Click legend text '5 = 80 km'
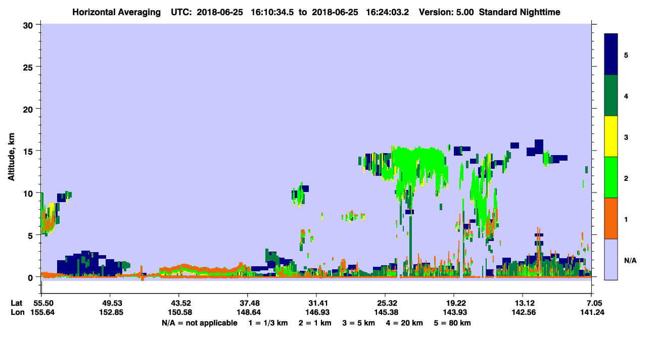The width and height of the screenshot is (657, 337). coord(452,323)
